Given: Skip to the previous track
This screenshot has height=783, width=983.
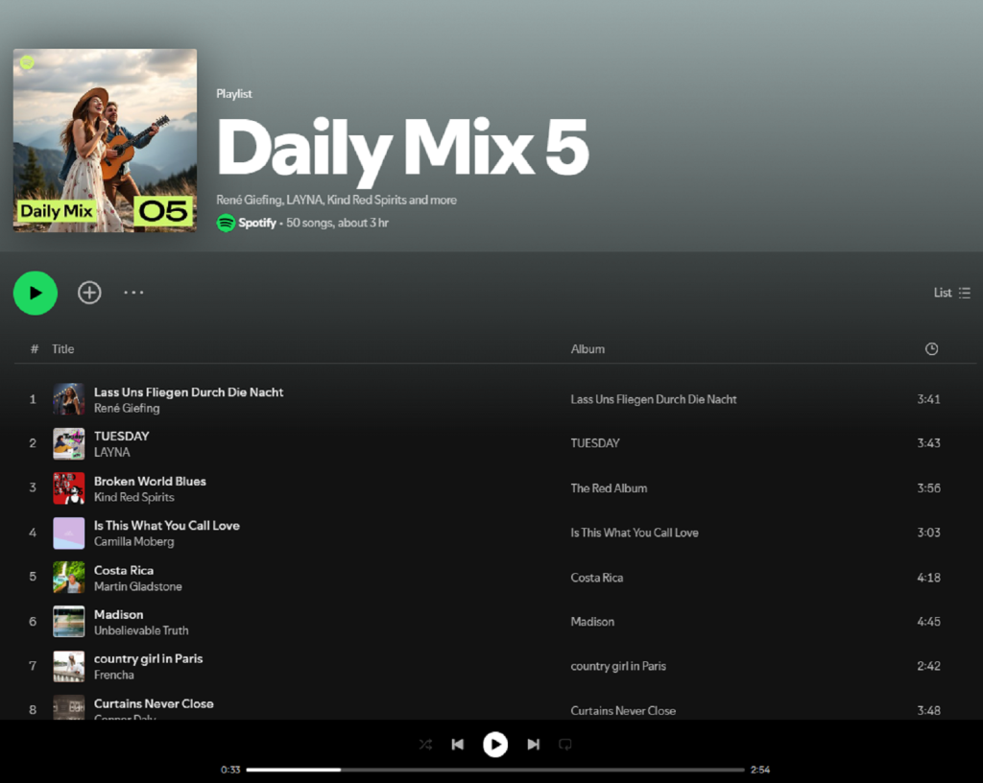Looking at the screenshot, I should (x=458, y=745).
